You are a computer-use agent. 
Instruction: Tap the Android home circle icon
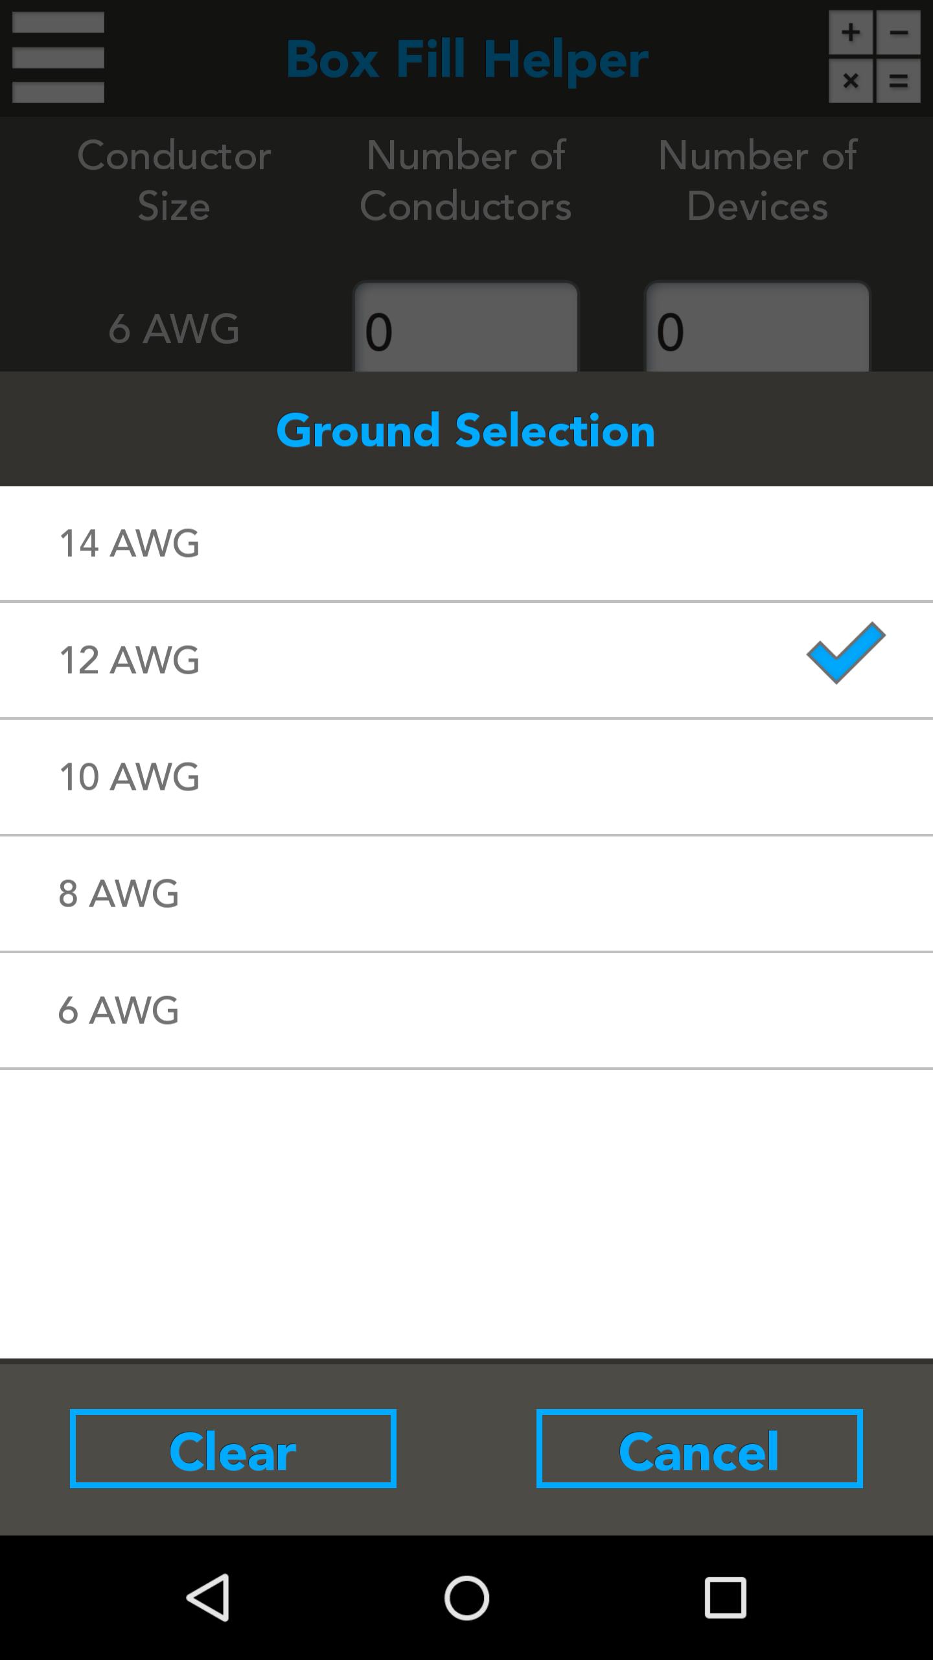point(466,1597)
